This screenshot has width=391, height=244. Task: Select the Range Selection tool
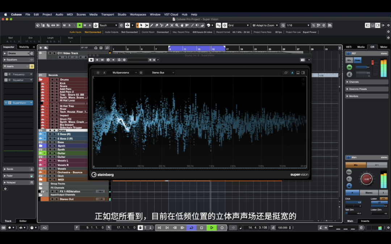[146, 25]
